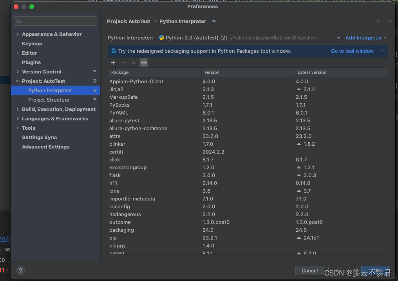Select allure-pytest package row
The image size is (398, 281).
click(248, 120)
